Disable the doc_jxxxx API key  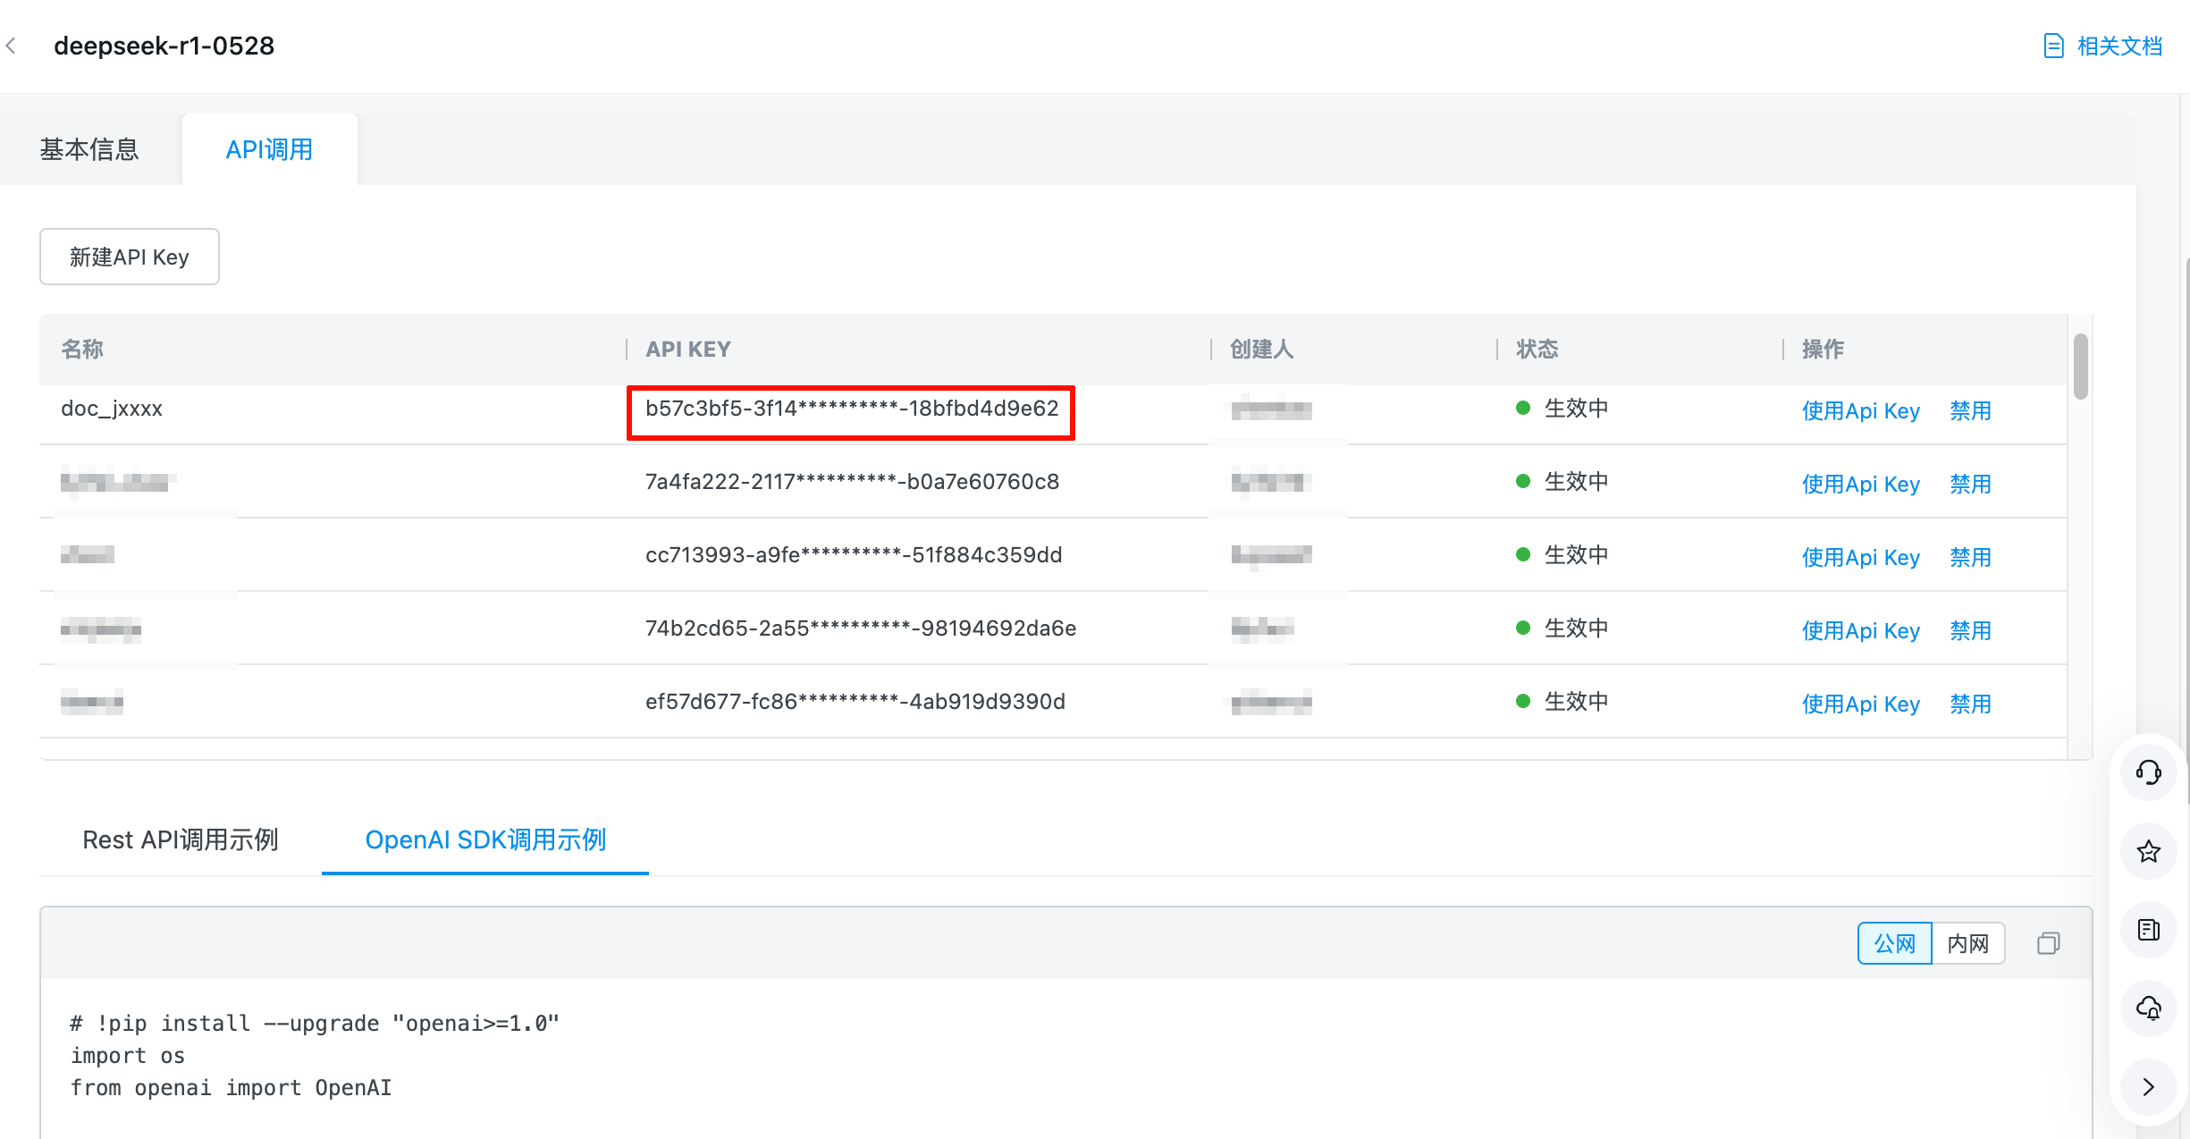point(1970,410)
